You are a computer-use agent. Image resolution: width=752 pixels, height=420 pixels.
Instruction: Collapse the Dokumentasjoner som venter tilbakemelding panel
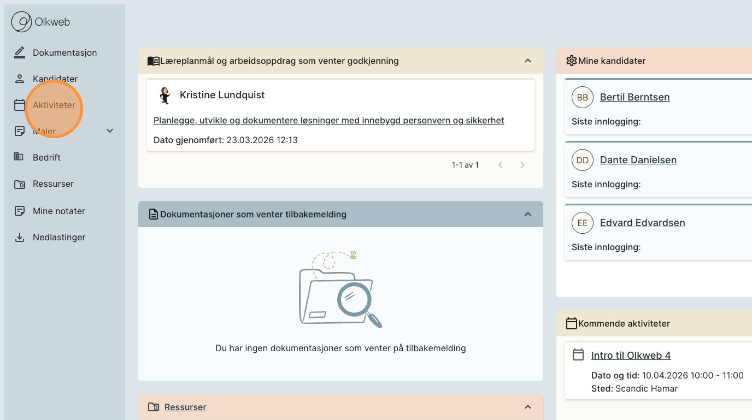pyautogui.click(x=528, y=214)
